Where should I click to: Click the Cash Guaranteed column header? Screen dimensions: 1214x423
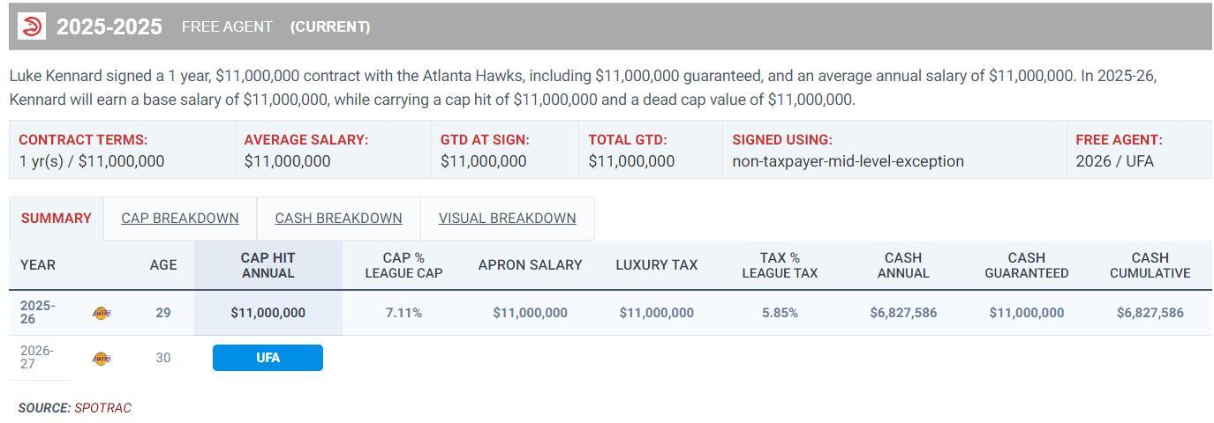pyautogui.click(x=1026, y=265)
